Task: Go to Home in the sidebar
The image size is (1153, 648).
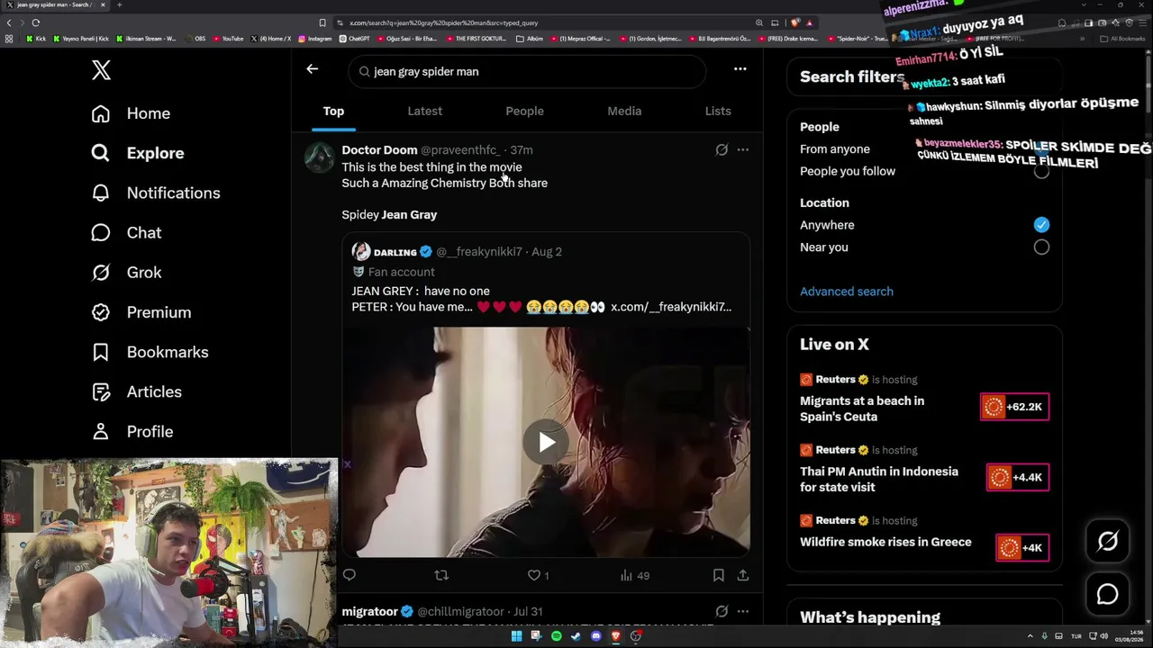Action: point(131,113)
